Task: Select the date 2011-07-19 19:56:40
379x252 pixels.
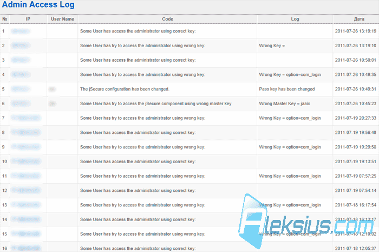Action: [356, 133]
